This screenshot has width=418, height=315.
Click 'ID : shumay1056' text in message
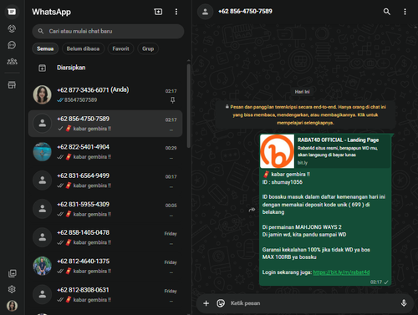(x=283, y=182)
